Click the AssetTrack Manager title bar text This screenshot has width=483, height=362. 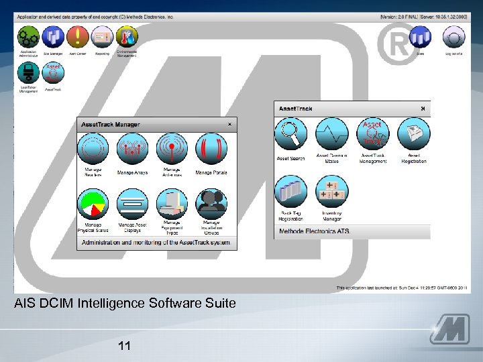[110, 125]
